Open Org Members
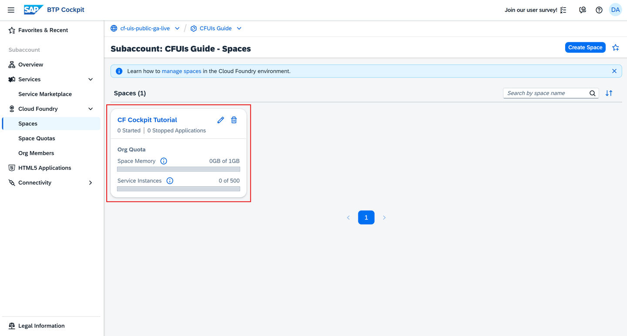Screen dimensions: 627x336 pyautogui.click(x=51, y=153)
